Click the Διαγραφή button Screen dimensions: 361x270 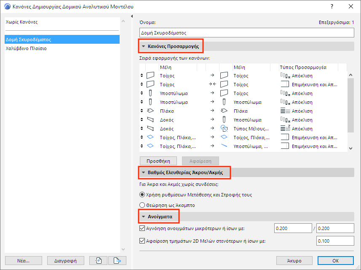pos(65,260)
